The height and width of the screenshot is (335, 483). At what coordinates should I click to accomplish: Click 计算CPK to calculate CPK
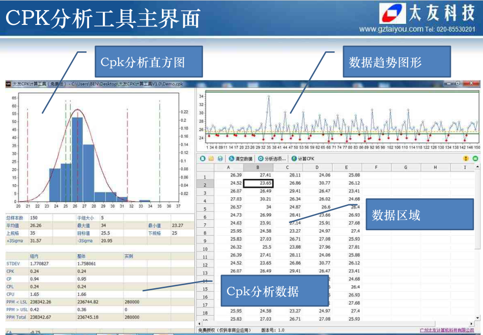[303, 159]
